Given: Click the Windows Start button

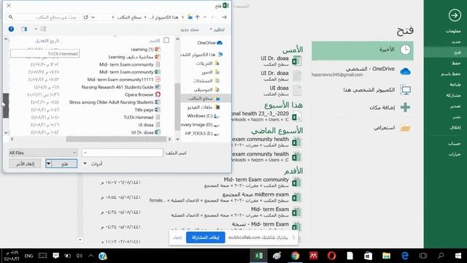Looking at the screenshot, I should (x=458, y=256).
